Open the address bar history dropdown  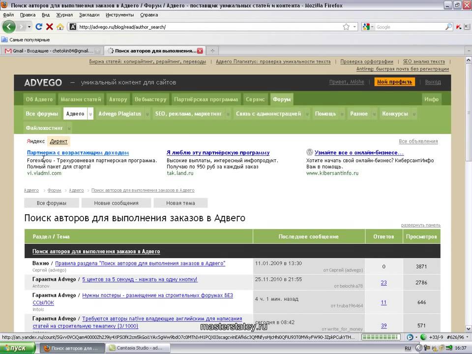point(354,27)
